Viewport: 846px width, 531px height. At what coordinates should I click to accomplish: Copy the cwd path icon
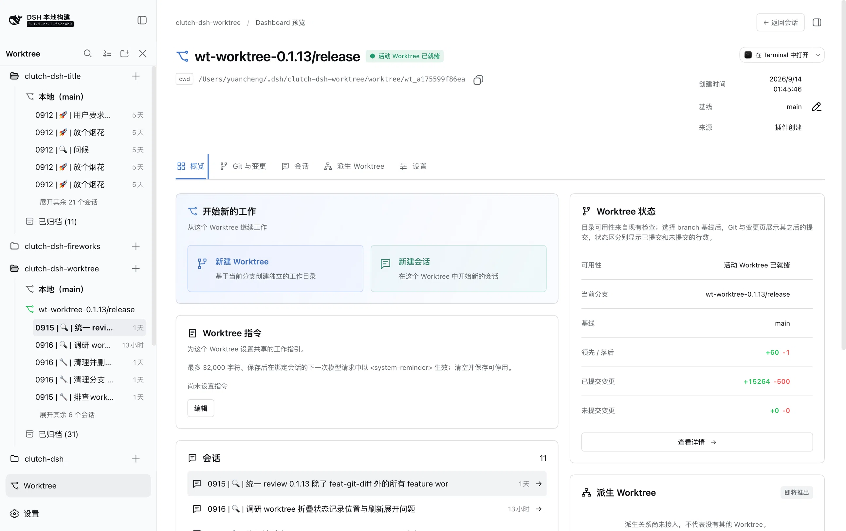(x=478, y=80)
